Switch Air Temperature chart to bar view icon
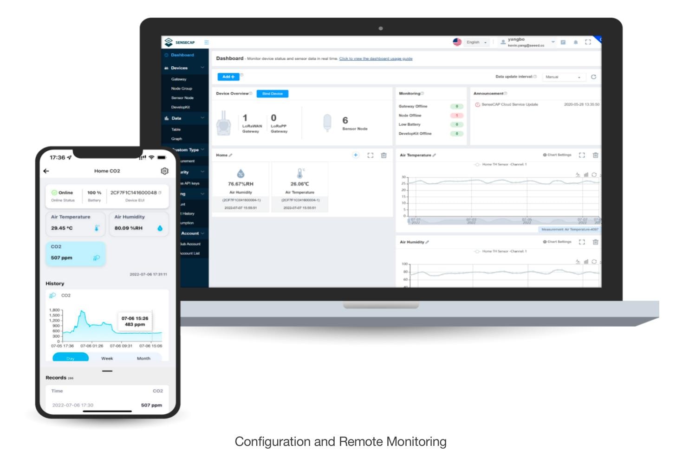 click(x=586, y=174)
